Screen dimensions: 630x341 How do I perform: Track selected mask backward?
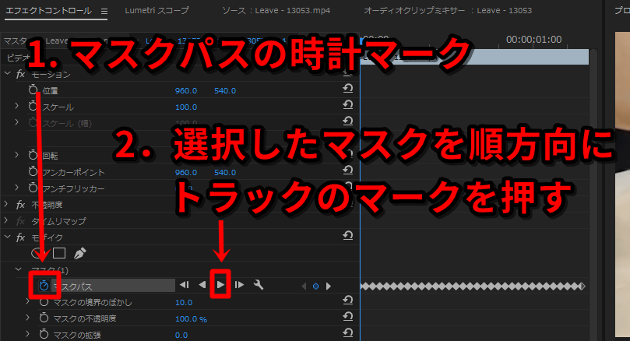pos(202,285)
